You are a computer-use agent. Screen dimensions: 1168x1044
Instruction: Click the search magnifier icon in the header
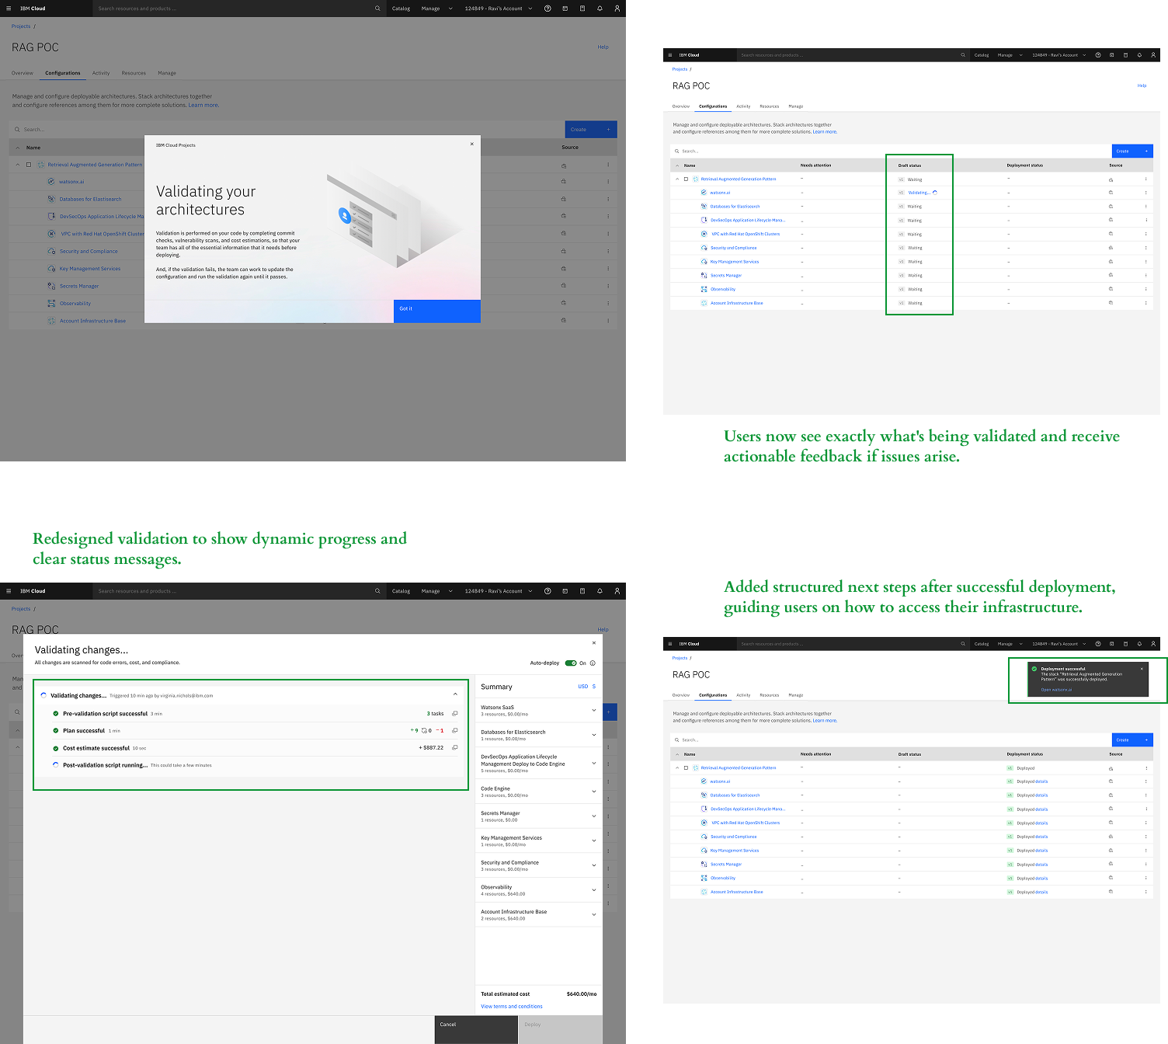pyautogui.click(x=377, y=9)
